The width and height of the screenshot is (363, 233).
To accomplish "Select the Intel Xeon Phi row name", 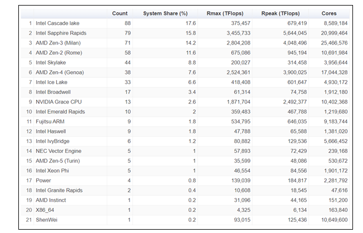I will coord(52,171).
